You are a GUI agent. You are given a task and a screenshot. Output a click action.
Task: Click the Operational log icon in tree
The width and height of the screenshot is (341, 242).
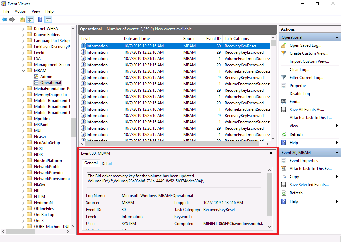(36, 83)
